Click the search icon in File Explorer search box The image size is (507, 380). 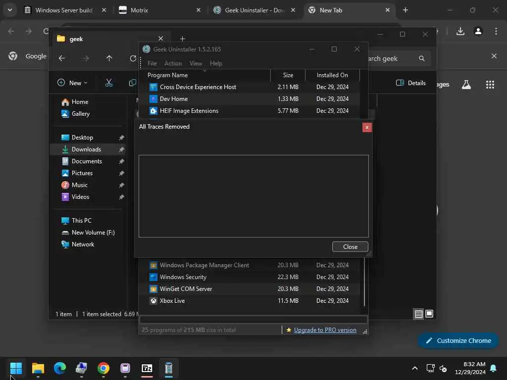(x=422, y=58)
